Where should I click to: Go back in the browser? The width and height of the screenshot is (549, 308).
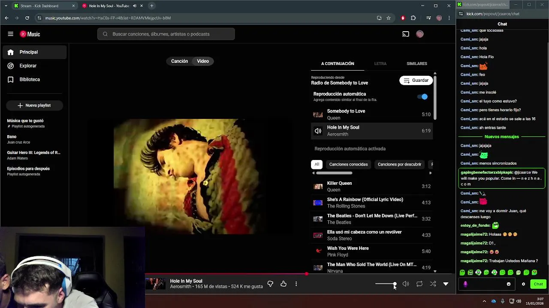pyautogui.click(x=6, y=18)
